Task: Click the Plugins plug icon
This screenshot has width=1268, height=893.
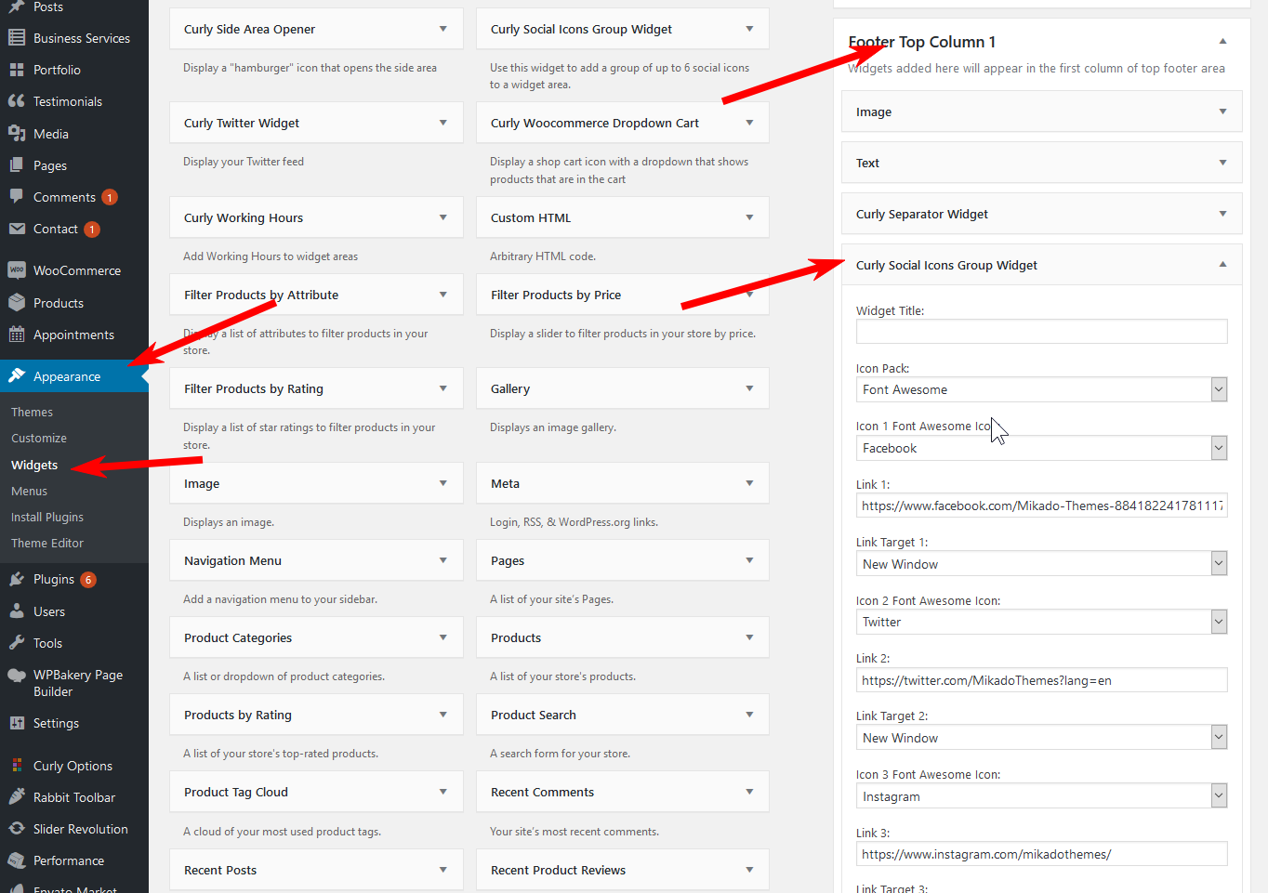Action: 17,579
